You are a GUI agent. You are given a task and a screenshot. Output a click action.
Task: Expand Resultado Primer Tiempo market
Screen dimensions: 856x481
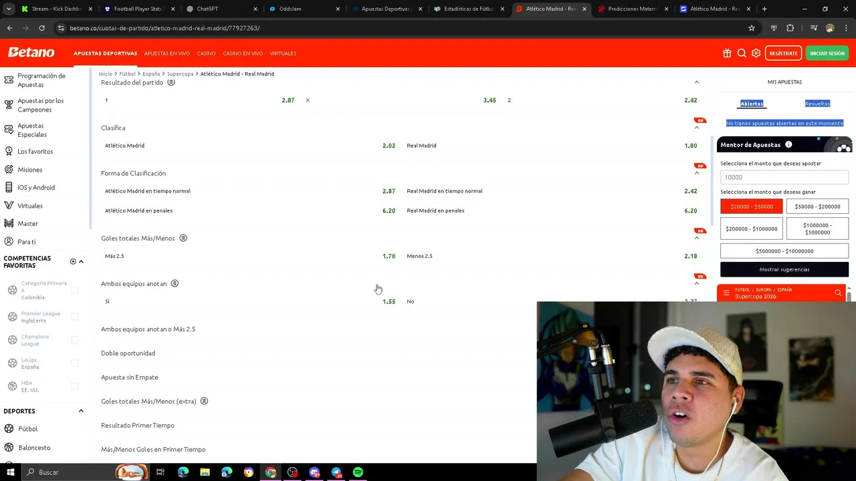coord(138,426)
